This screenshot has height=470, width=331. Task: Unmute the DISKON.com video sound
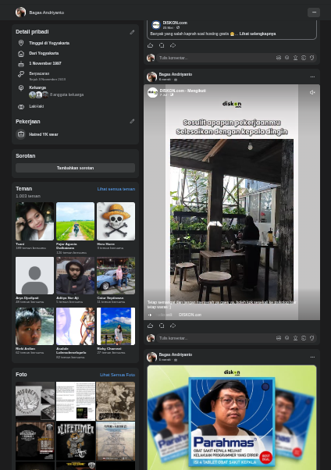click(x=312, y=93)
